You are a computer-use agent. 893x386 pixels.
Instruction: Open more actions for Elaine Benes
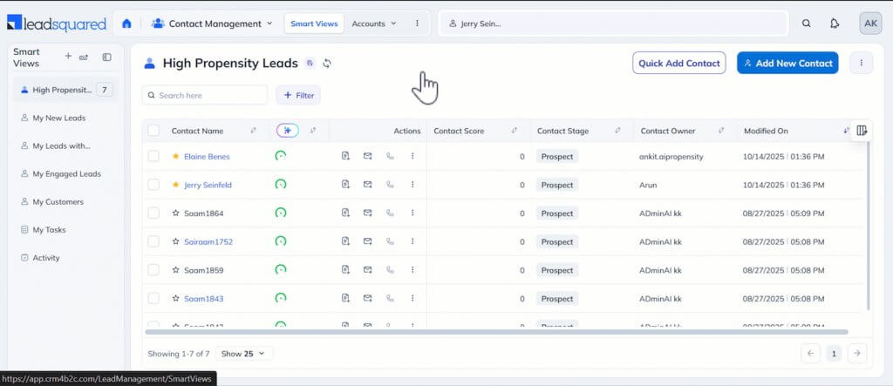(x=412, y=156)
